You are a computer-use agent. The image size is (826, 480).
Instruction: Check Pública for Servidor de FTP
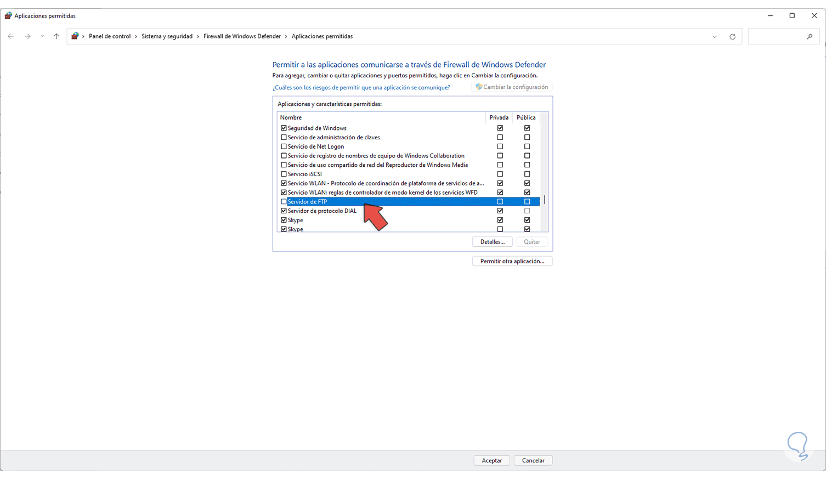(527, 202)
